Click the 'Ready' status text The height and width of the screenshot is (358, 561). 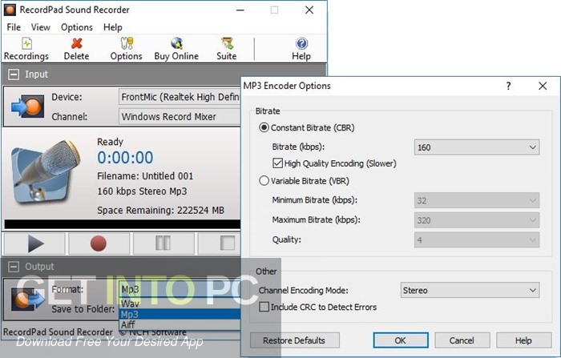click(x=111, y=142)
